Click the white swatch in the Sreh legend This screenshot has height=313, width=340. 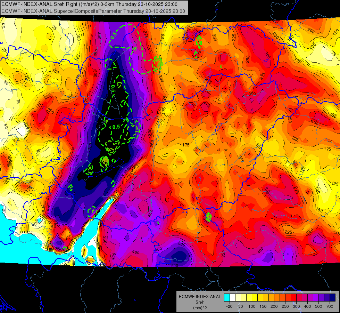tap(232, 297)
